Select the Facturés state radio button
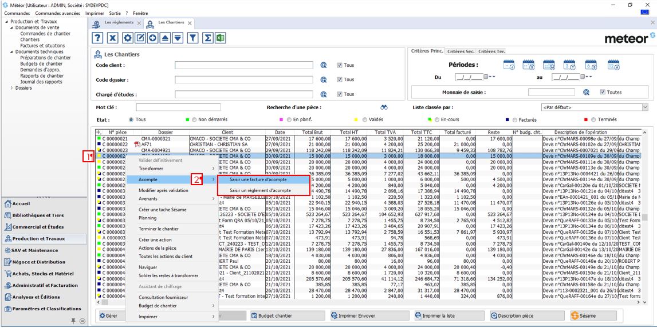 [515, 119]
